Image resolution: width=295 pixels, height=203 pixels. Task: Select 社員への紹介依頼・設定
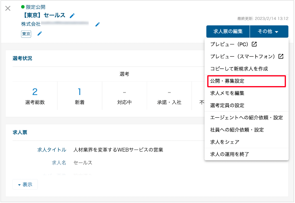point(247,130)
